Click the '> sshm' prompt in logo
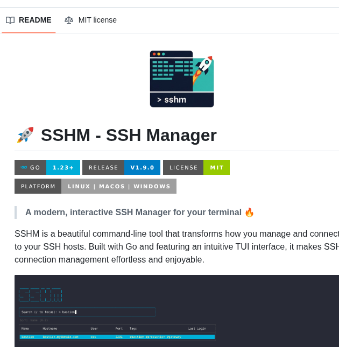 (x=172, y=100)
